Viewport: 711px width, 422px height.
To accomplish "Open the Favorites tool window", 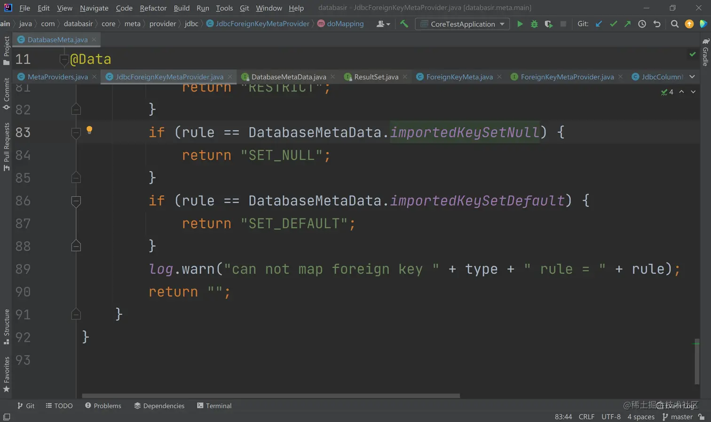I will point(6,375).
